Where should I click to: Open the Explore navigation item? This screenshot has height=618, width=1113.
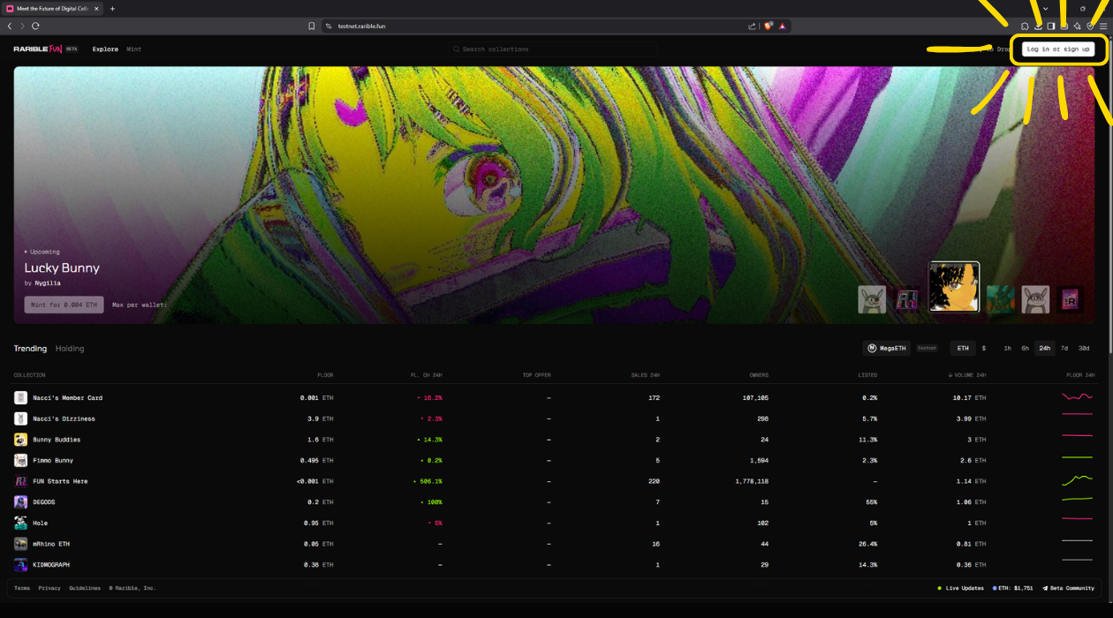click(105, 49)
